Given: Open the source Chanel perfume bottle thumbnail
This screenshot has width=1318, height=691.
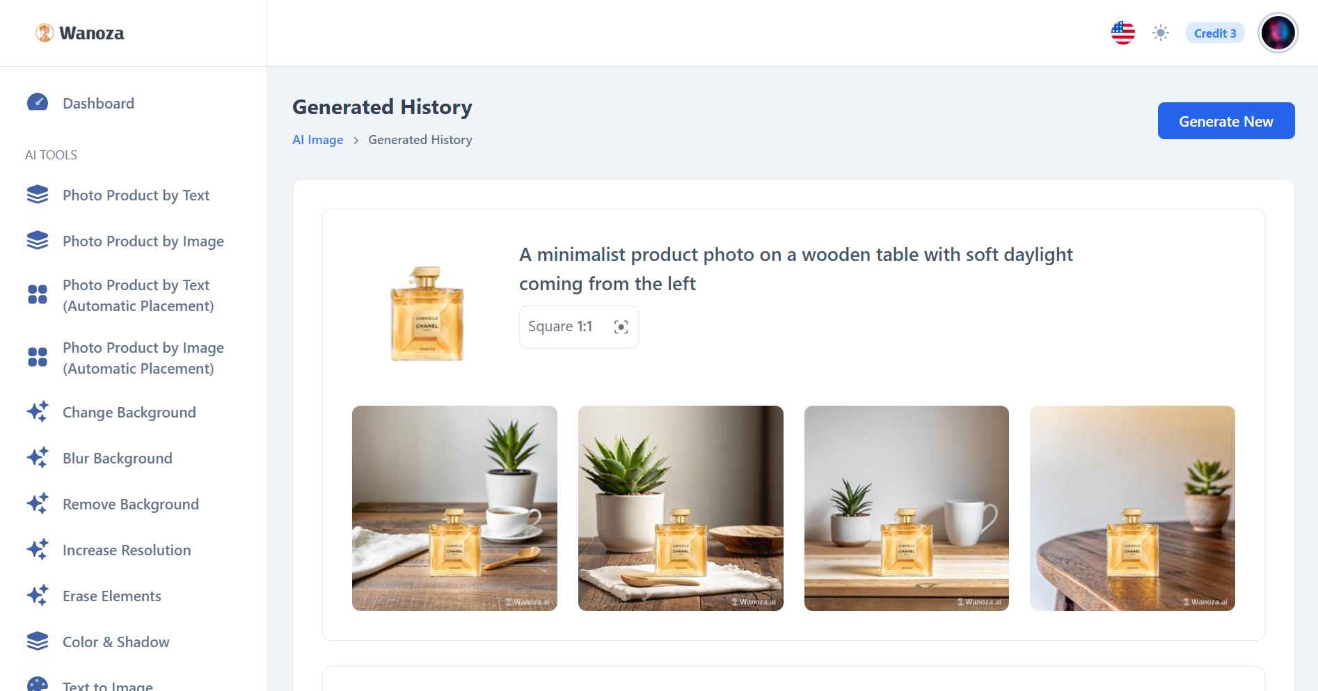Looking at the screenshot, I should (427, 314).
